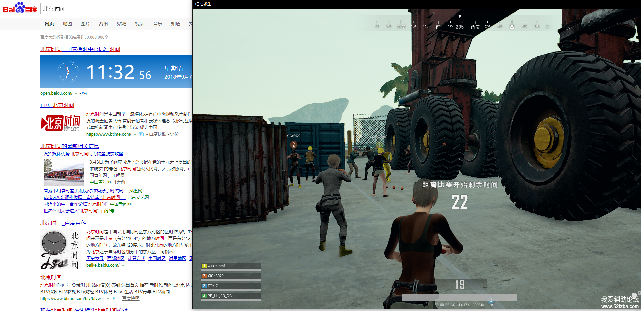Click the Baidu logo

tap(20, 8)
